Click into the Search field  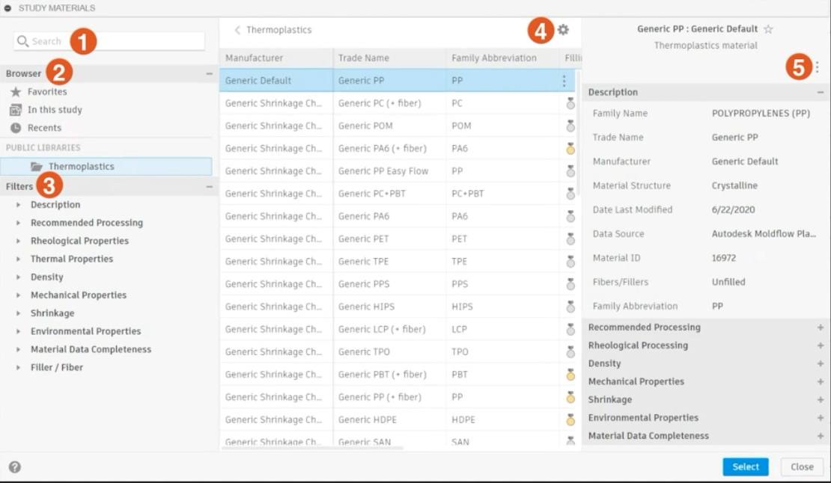point(109,40)
